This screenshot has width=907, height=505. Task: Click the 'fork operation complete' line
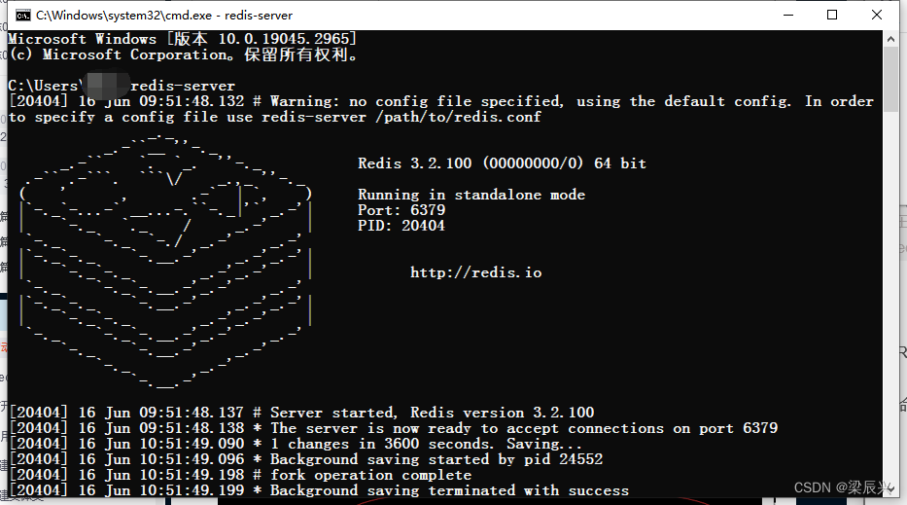(x=240, y=475)
